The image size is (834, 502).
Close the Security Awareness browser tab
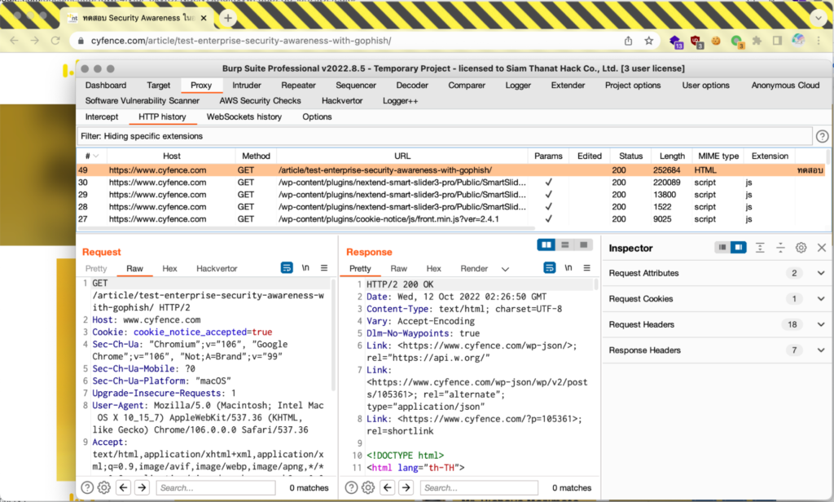tap(204, 18)
